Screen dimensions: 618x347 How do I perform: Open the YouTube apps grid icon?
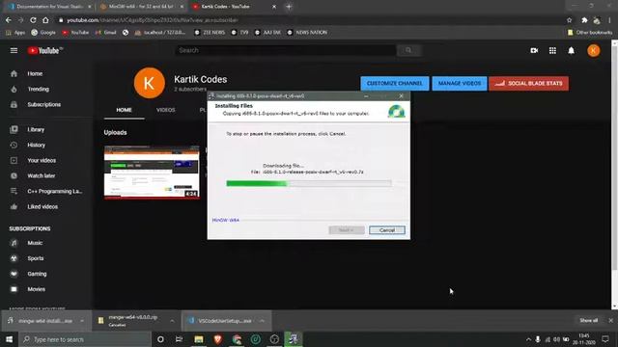point(552,50)
